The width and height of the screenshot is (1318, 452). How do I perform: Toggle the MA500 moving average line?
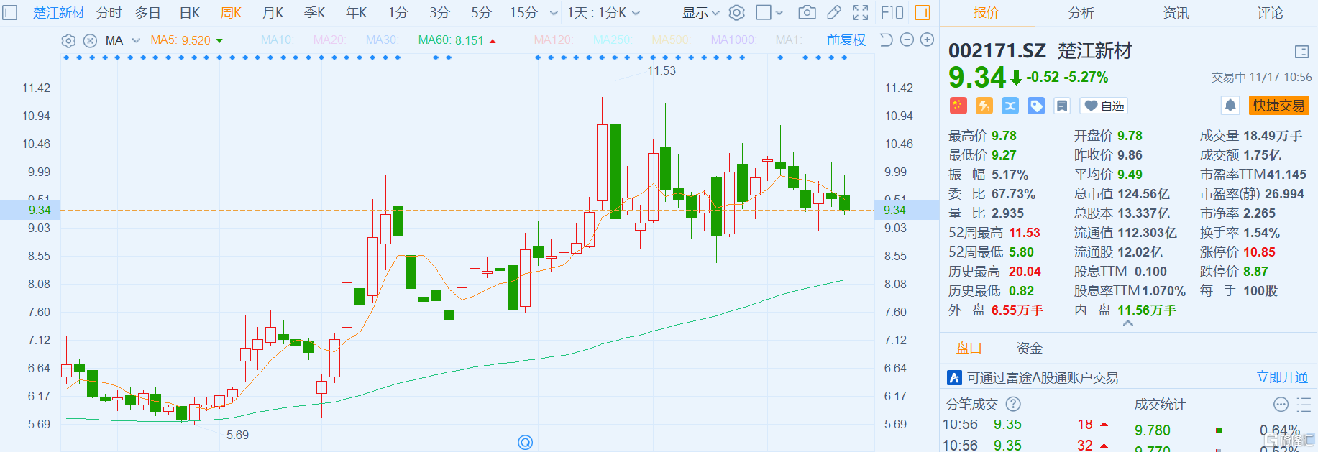coord(670,40)
